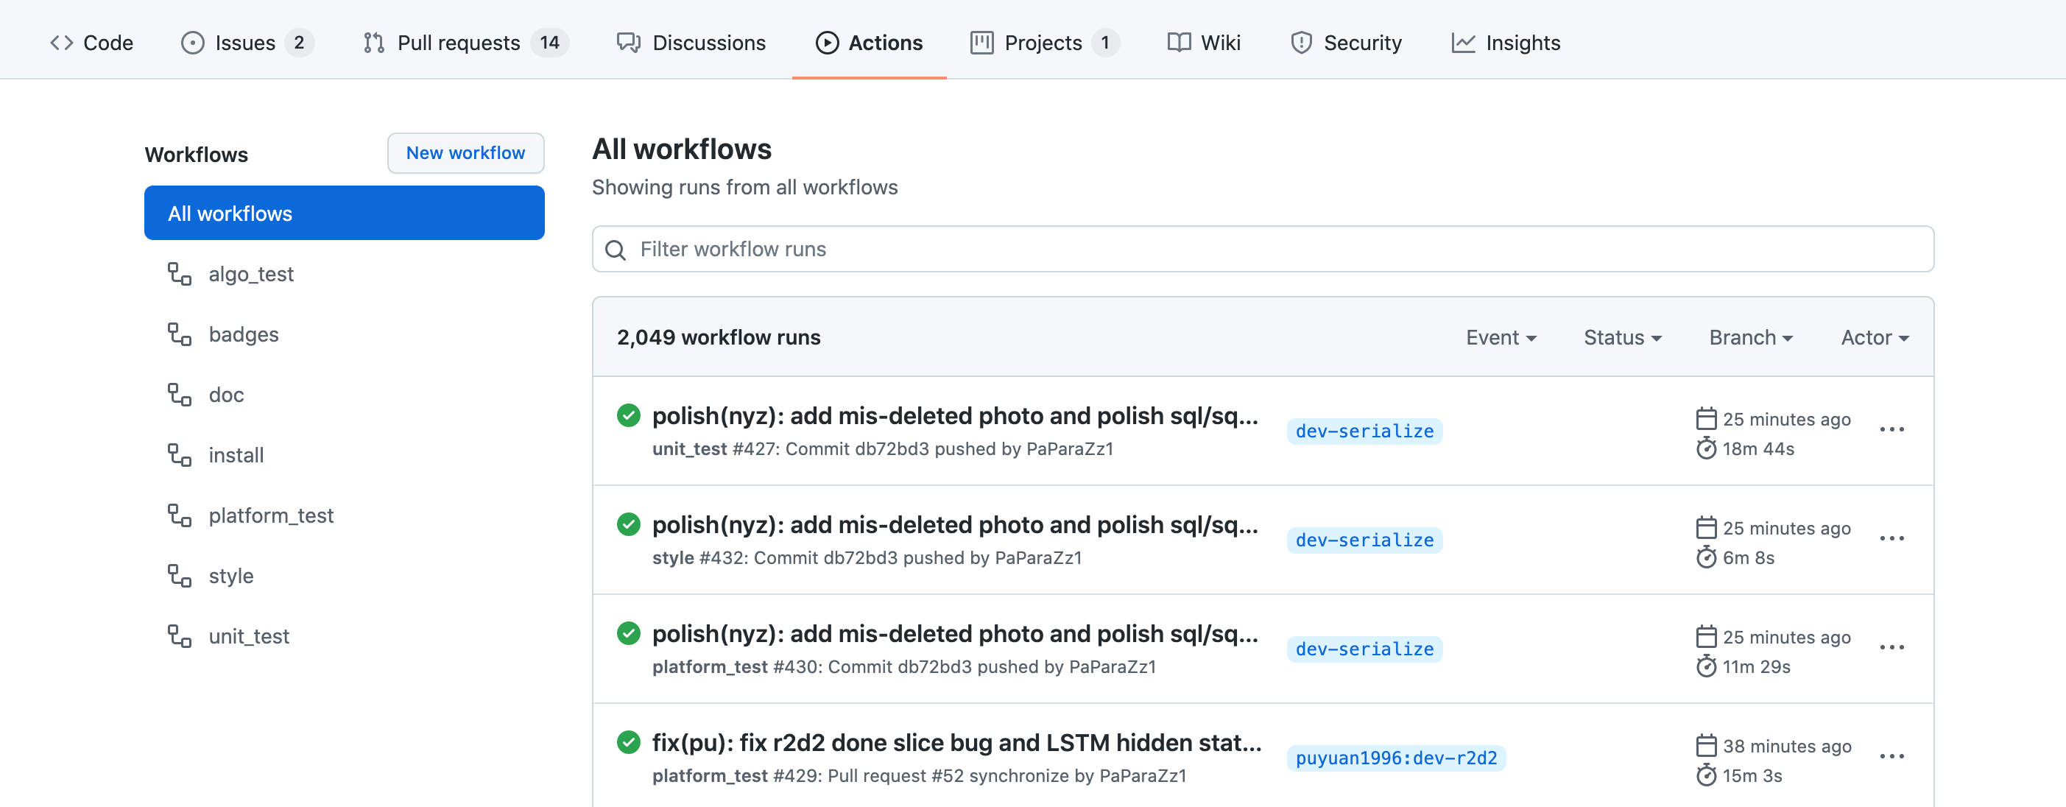Open the three-dots menu for unit_test #427 run
This screenshot has height=807, width=2066.
pyautogui.click(x=1892, y=429)
